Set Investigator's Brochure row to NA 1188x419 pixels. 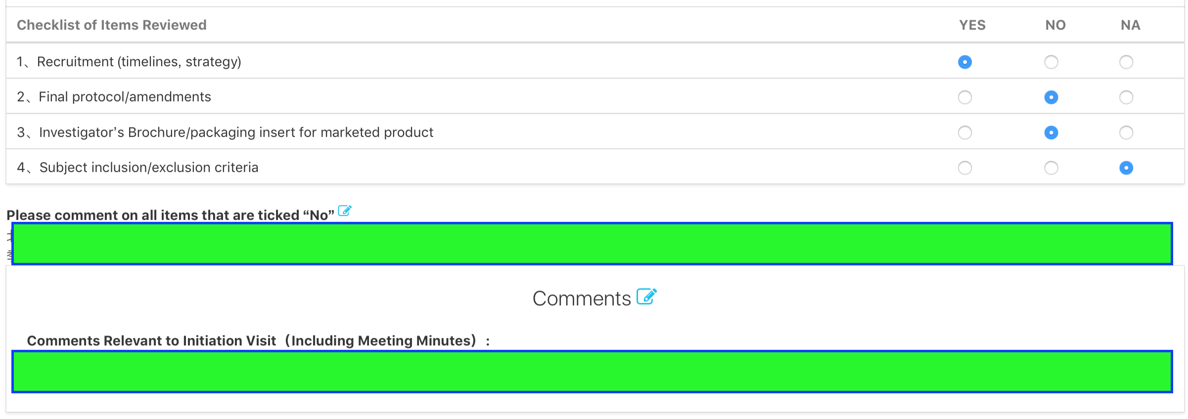(1126, 132)
